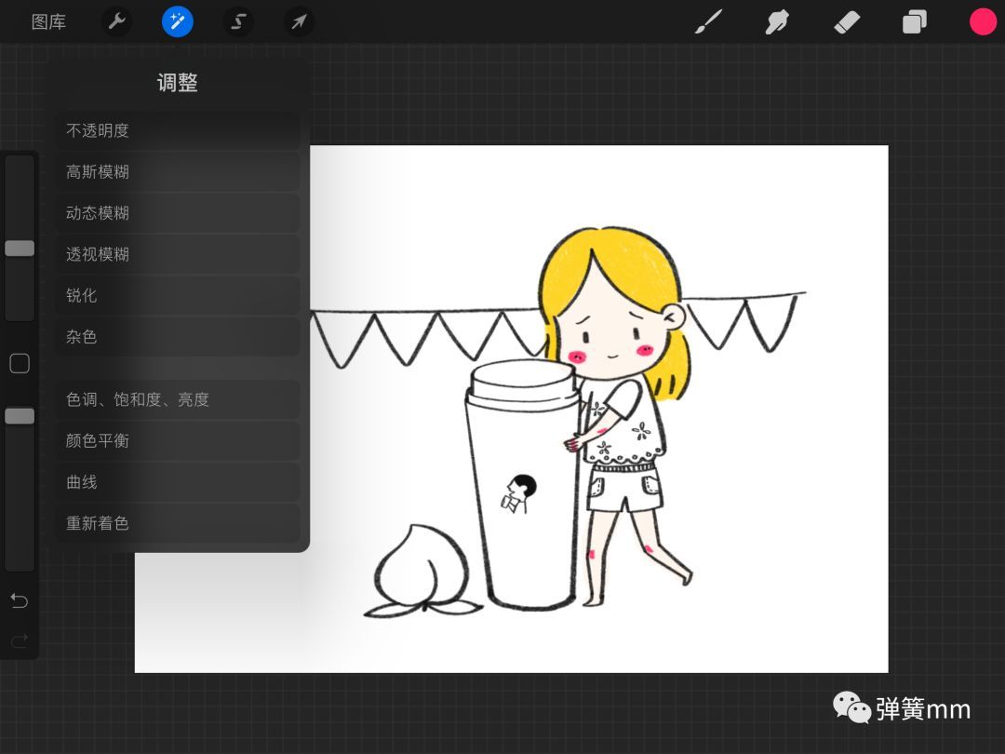Screen dimensions: 1005x754
Task: Click the brush opacity slider handle
Action: [x=20, y=416]
